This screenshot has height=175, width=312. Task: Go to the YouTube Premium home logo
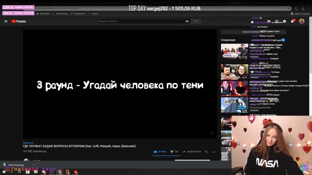19,21
